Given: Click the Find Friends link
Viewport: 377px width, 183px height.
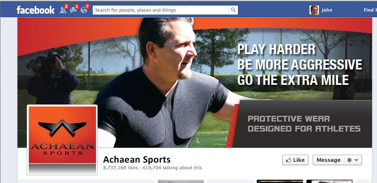Looking at the screenshot, I should click(370, 10).
